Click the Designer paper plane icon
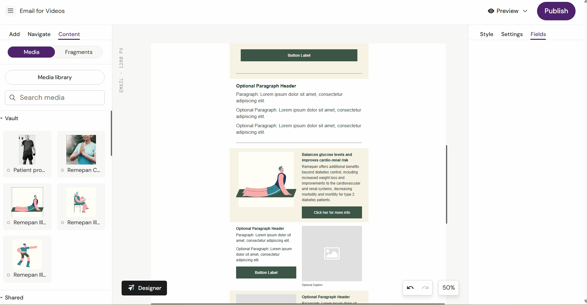Screen dimensions: 587x305 coord(131,288)
